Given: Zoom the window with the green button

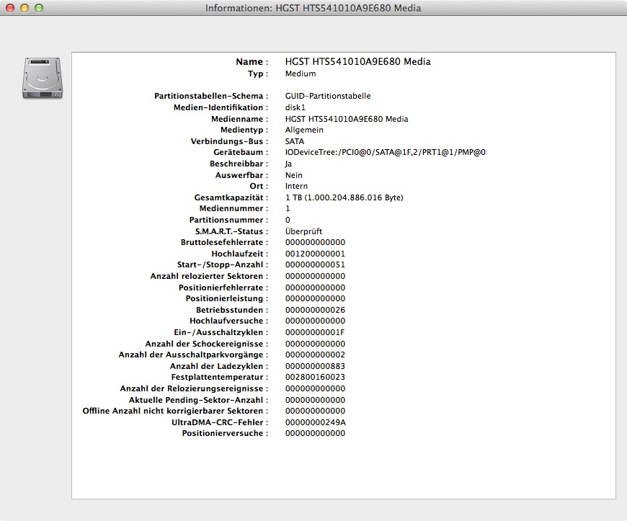Looking at the screenshot, I should 39,8.
